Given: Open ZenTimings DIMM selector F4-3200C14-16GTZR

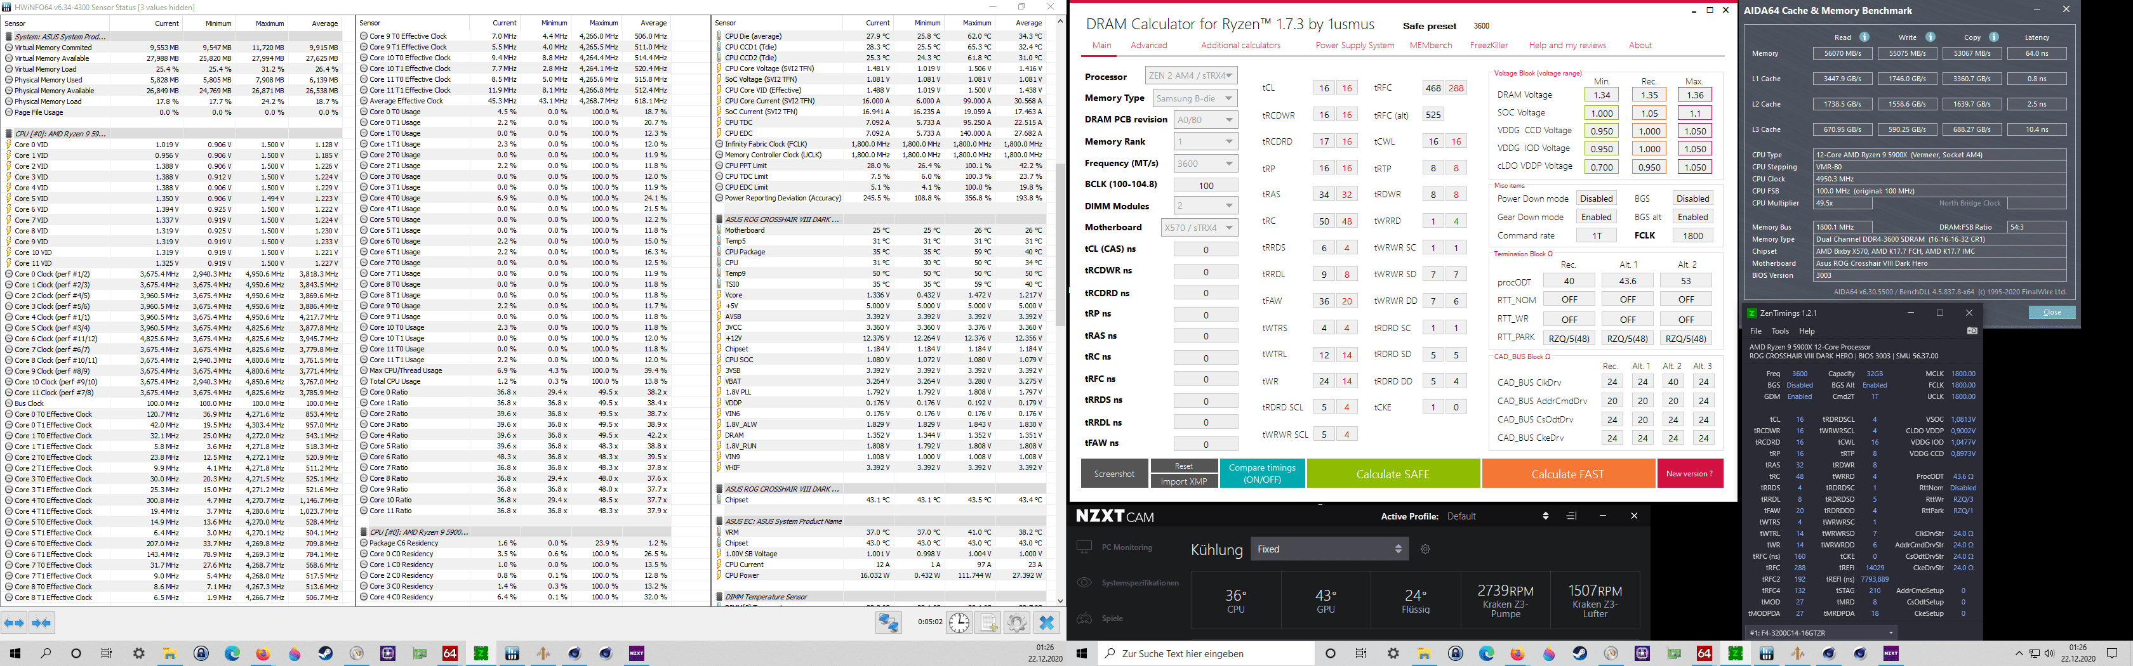Looking at the screenshot, I should 1821,632.
